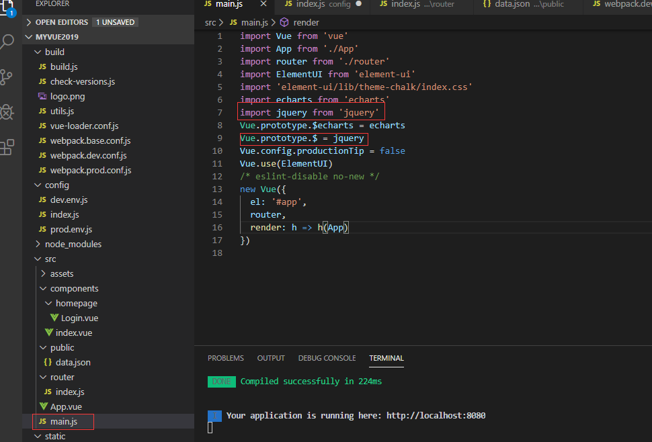Open the Search view icon
This screenshot has width=652, height=442.
7,42
